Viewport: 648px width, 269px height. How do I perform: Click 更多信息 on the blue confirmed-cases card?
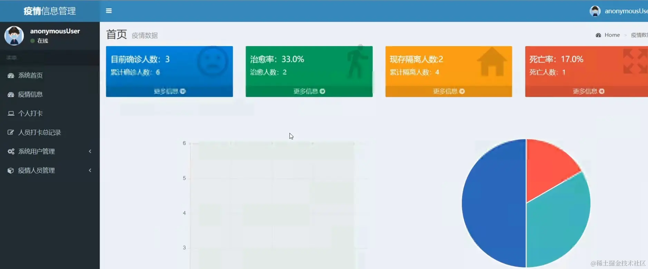(x=170, y=91)
